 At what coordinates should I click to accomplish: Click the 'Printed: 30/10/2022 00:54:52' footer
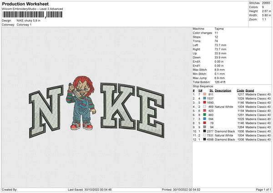click(x=181, y=190)
